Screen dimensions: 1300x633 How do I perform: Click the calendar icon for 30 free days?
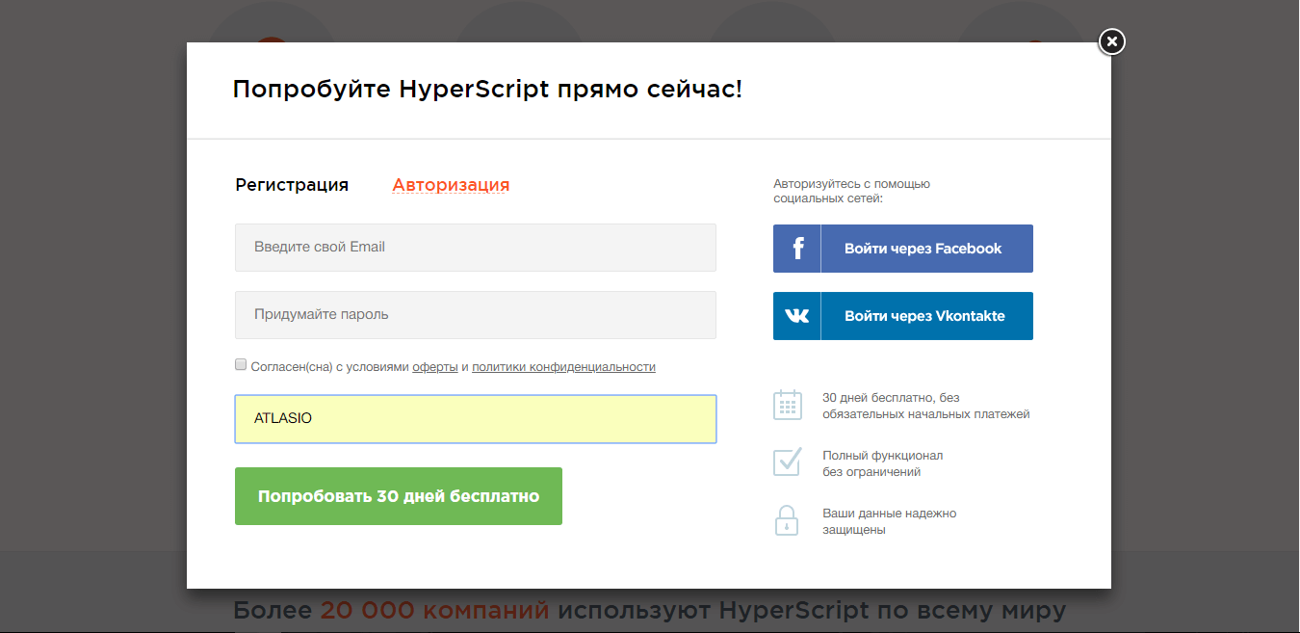pyautogui.click(x=787, y=405)
